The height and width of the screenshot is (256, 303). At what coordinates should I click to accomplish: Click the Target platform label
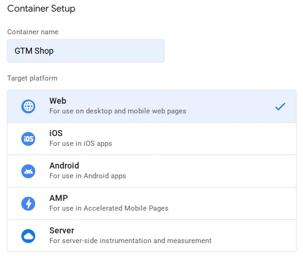32,78
